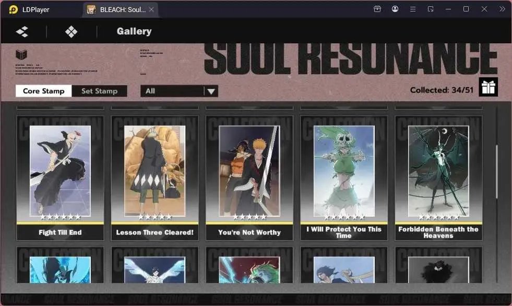Click the filter dropdown arrow
This screenshot has height=306, width=512.
coord(211,91)
